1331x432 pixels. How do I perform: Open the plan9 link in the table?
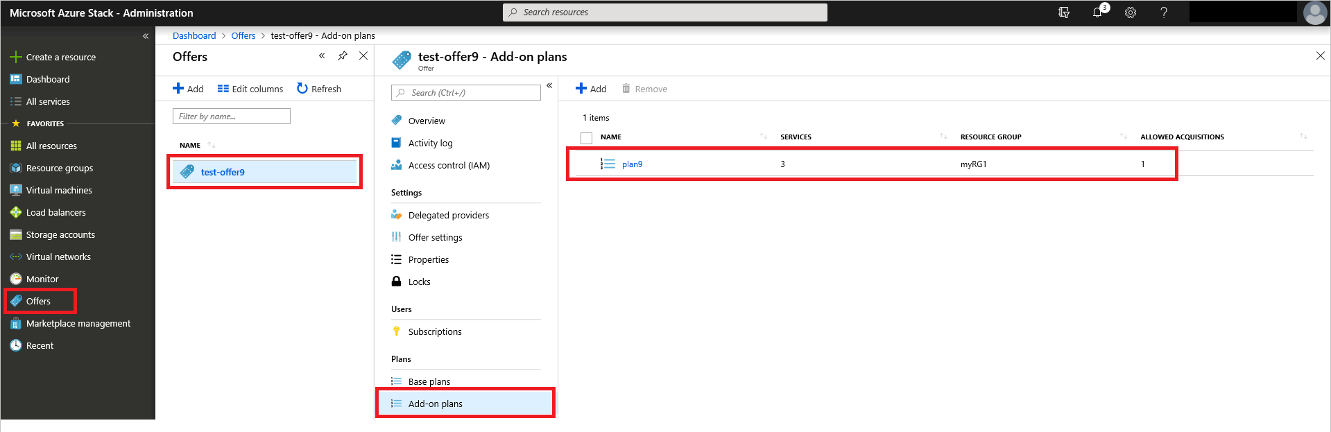632,164
